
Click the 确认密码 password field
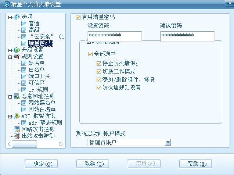click(187, 36)
